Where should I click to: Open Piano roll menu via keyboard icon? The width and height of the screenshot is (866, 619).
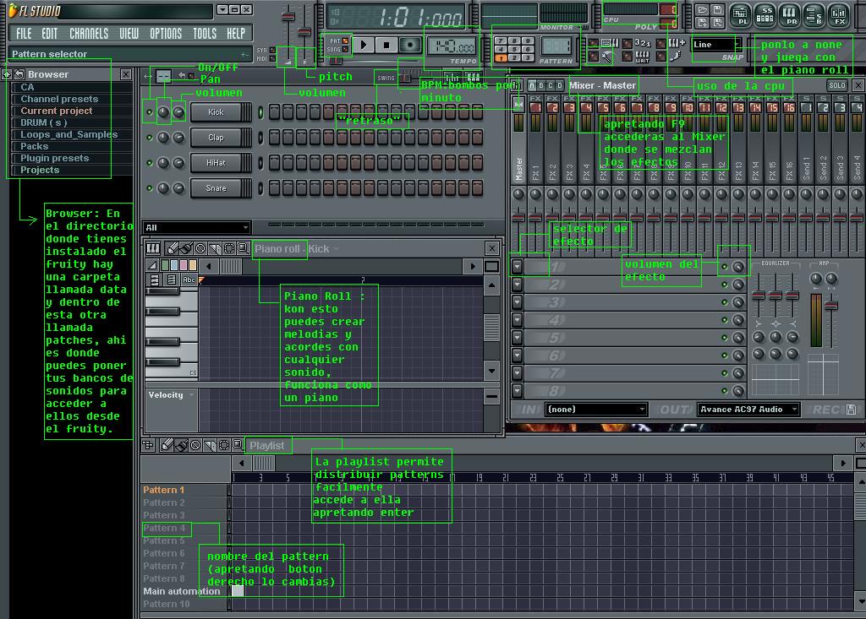coord(153,249)
